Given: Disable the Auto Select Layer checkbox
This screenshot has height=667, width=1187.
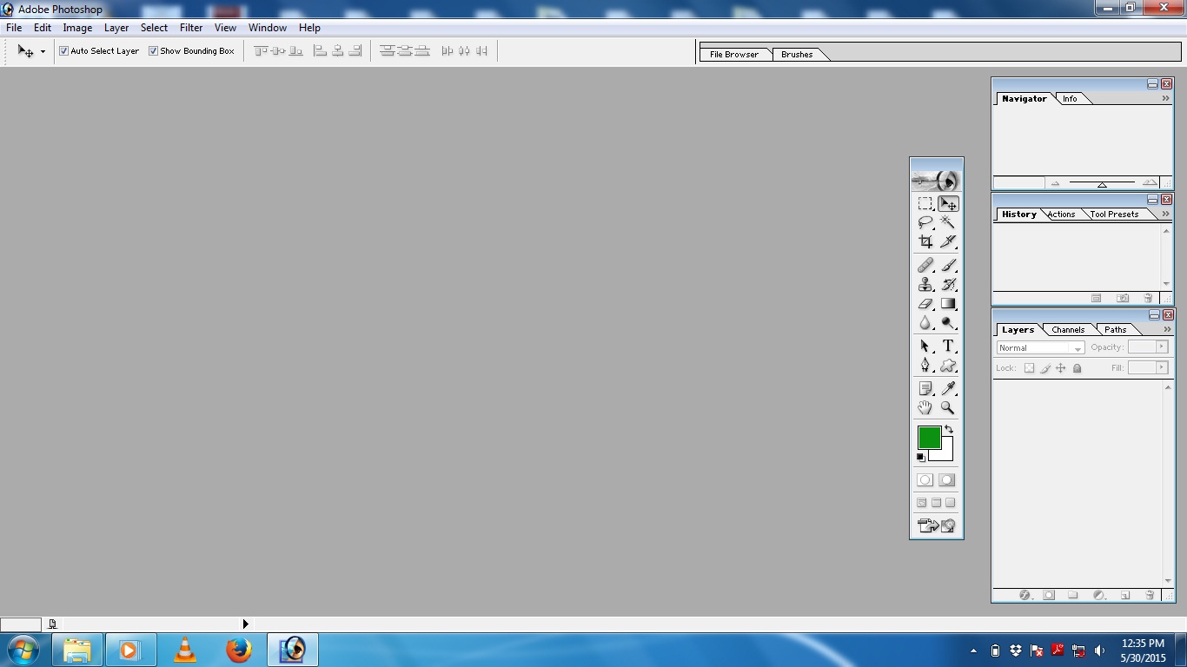Looking at the screenshot, I should click(63, 50).
